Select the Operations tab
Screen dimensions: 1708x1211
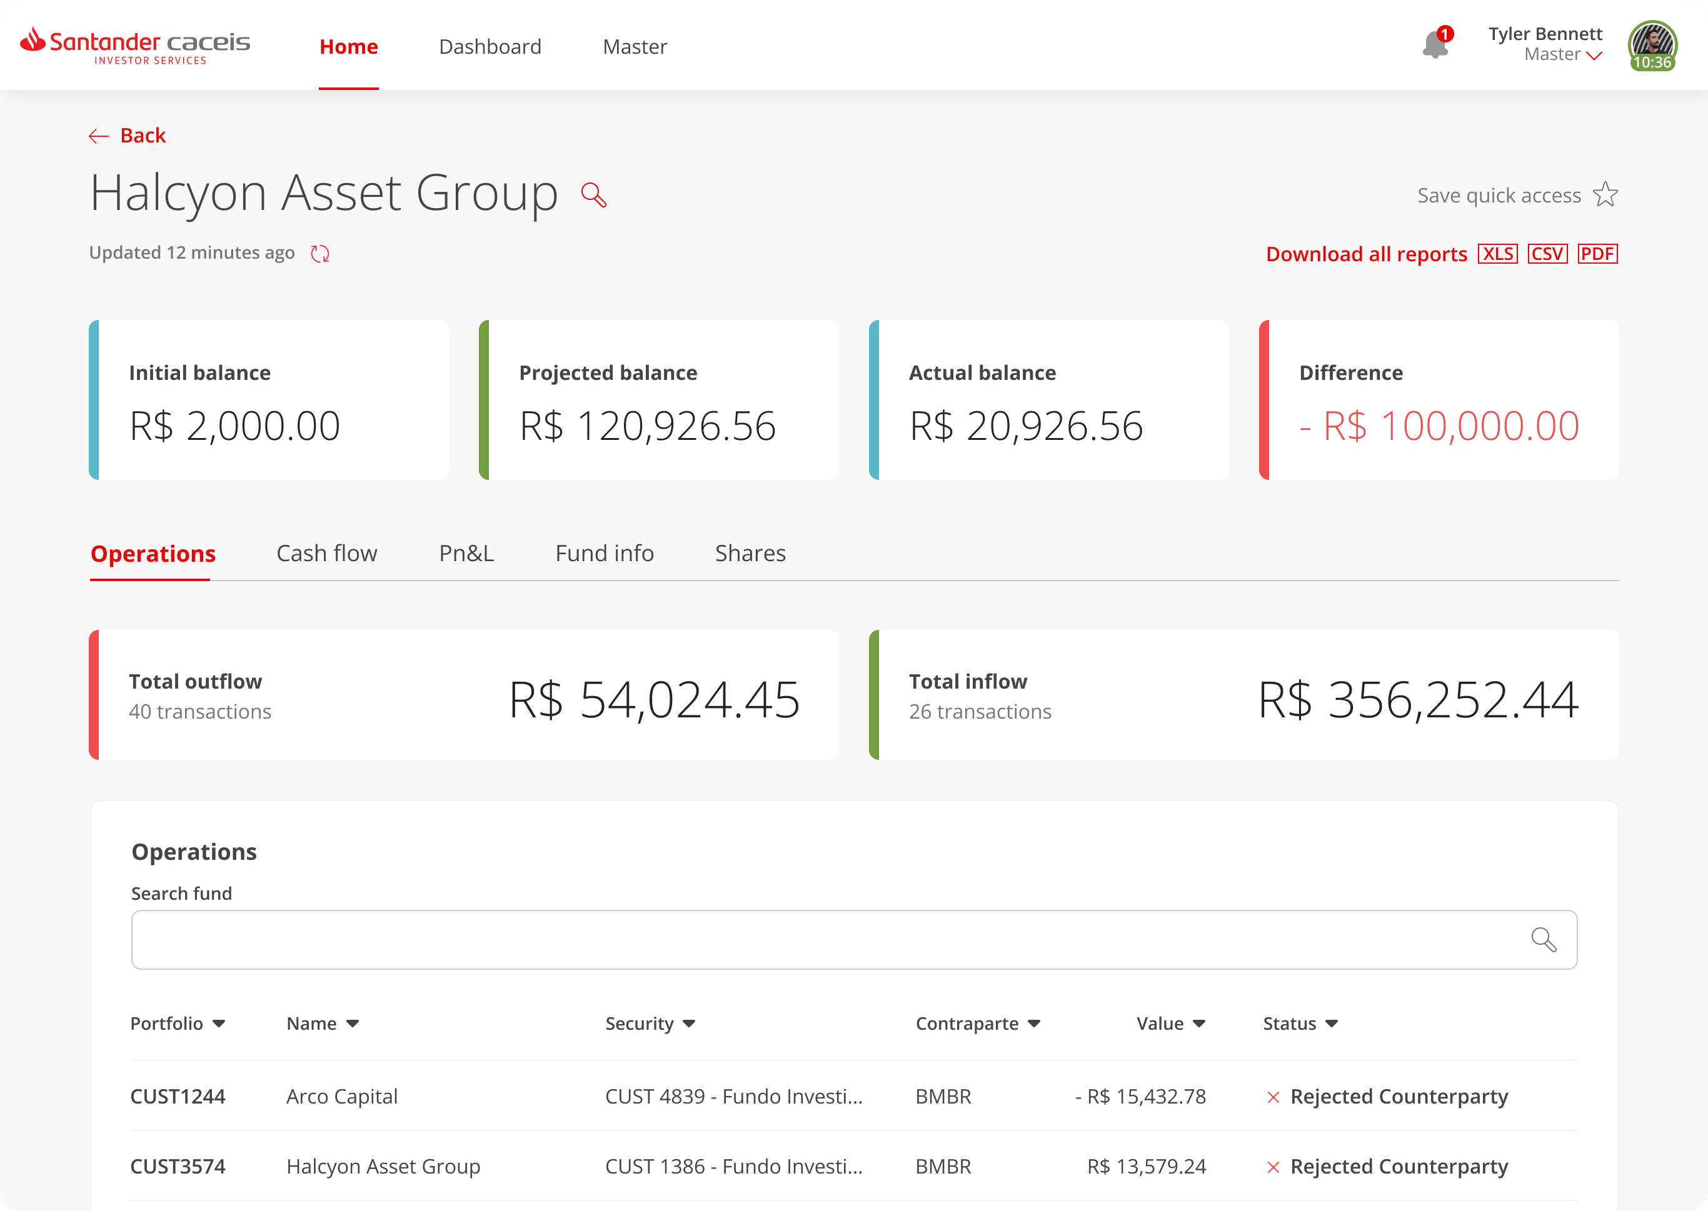tap(153, 553)
